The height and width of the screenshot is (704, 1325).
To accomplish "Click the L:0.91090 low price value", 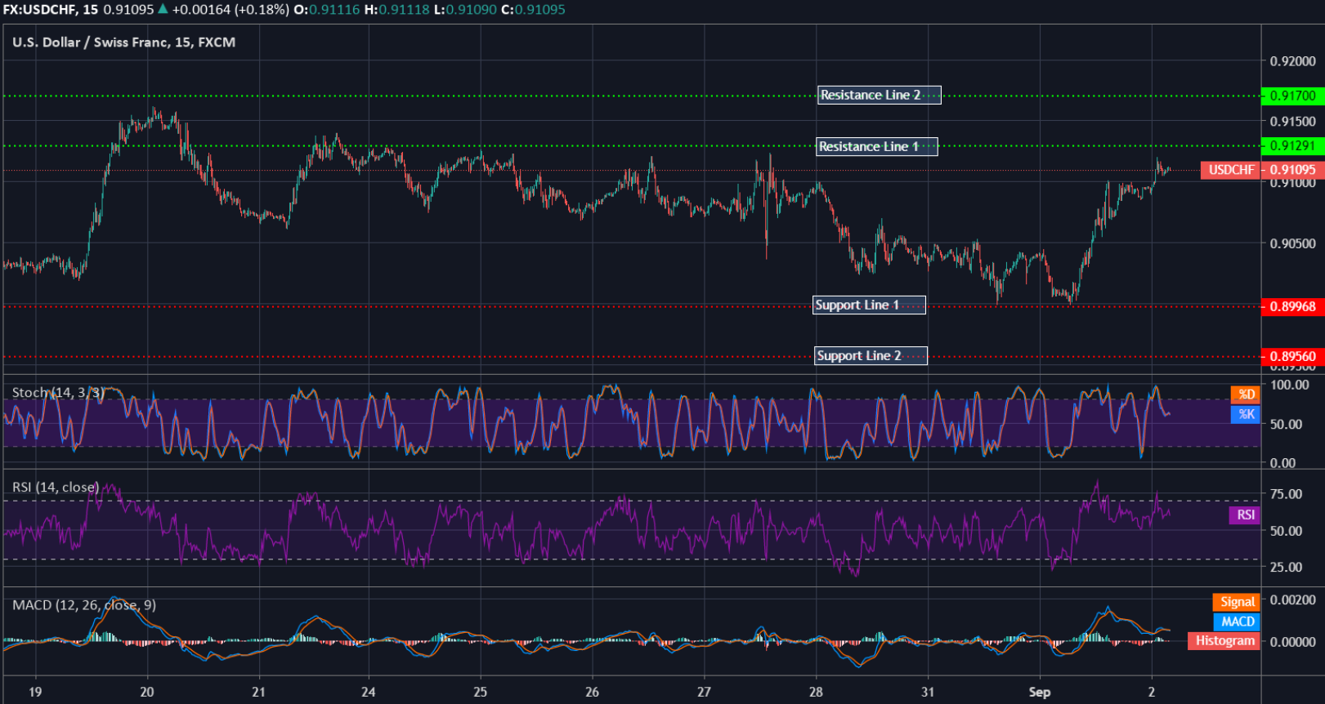I will [464, 10].
